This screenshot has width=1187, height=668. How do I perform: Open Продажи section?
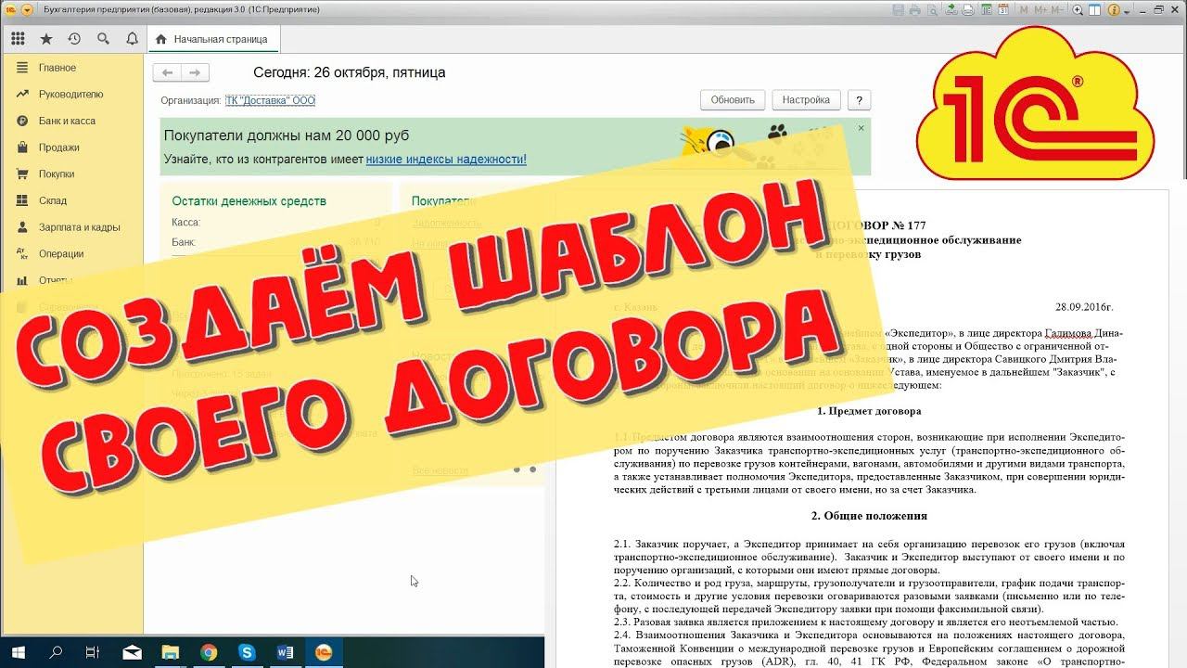tap(58, 148)
